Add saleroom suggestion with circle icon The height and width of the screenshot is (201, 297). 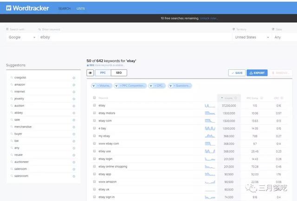(74, 169)
